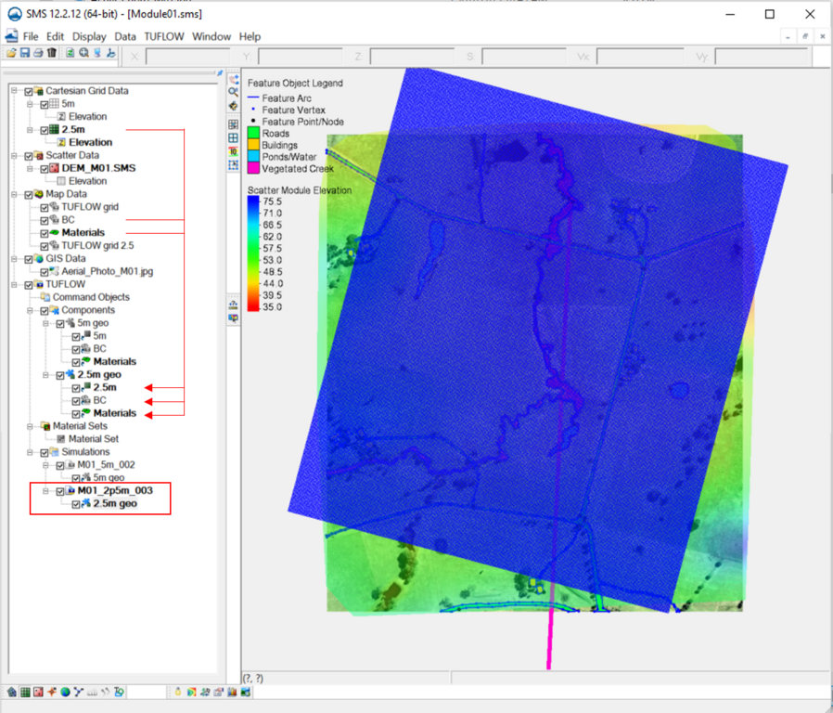Open the Display menu
This screenshot has height=713, width=833.
point(90,36)
